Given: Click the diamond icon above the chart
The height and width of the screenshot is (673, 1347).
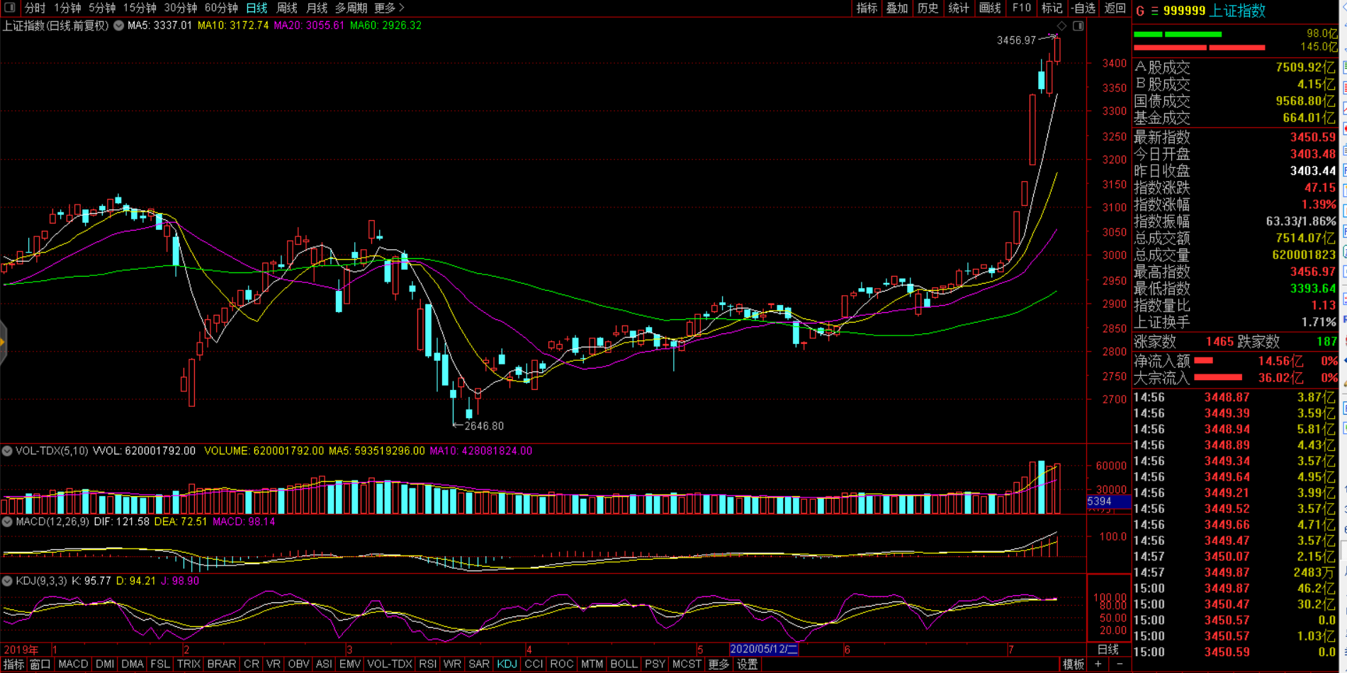Looking at the screenshot, I should tap(1061, 26).
